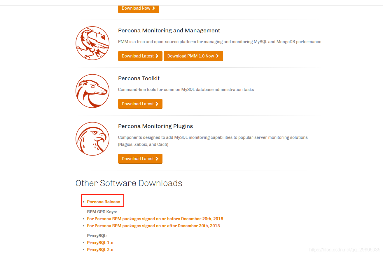The height and width of the screenshot is (255, 383).
Task: Open the ProxySQL 2.x link
Action: click(100, 250)
